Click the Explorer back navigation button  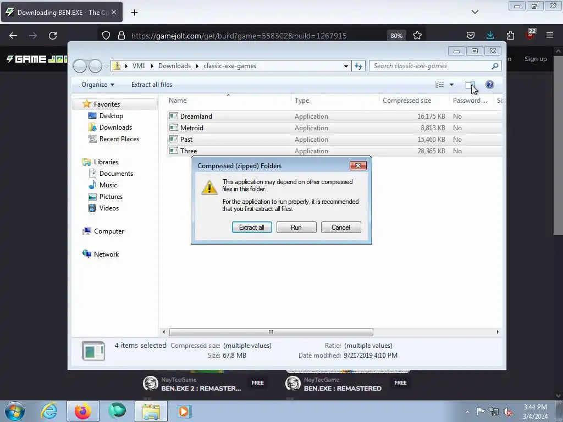[x=80, y=66]
